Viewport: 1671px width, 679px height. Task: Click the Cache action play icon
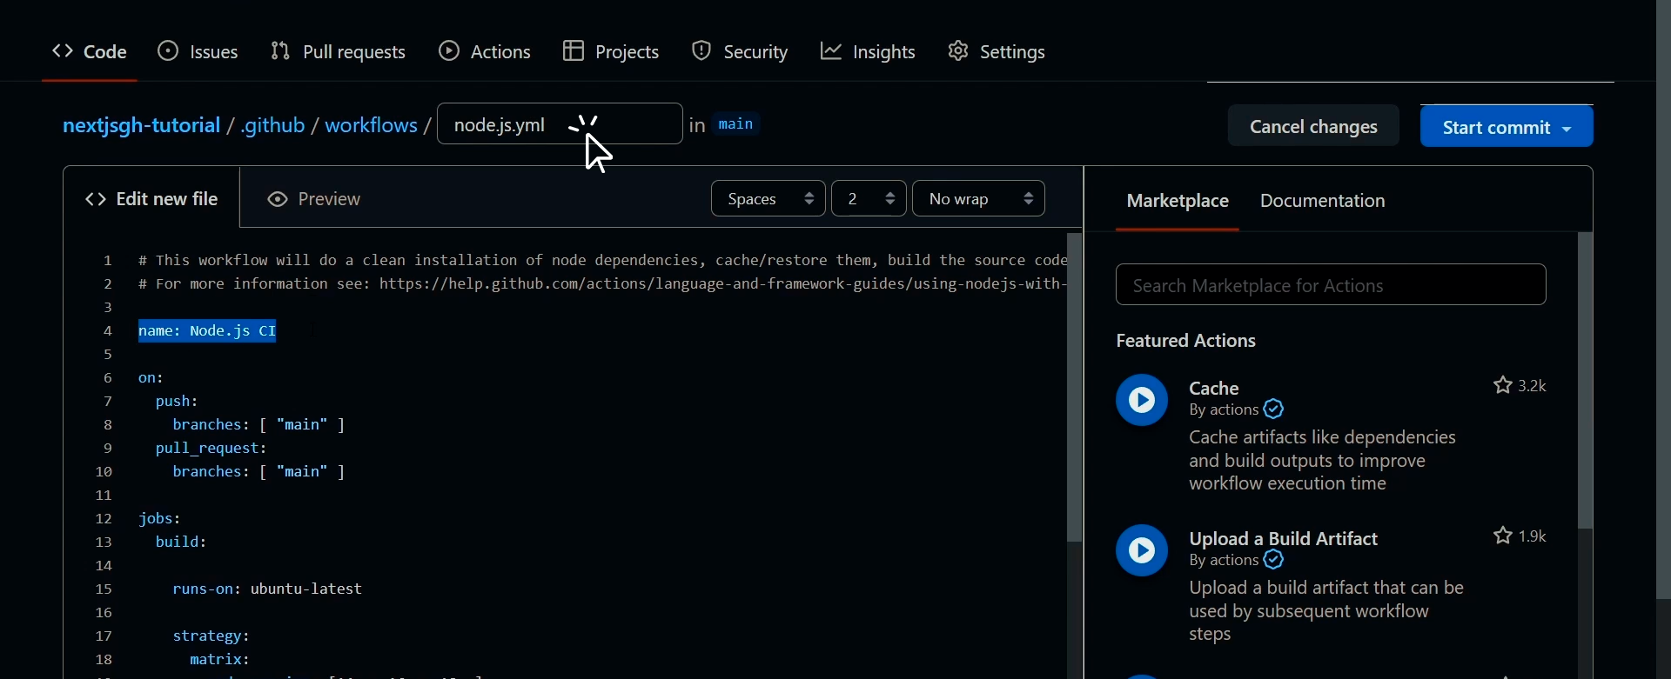pyautogui.click(x=1142, y=400)
